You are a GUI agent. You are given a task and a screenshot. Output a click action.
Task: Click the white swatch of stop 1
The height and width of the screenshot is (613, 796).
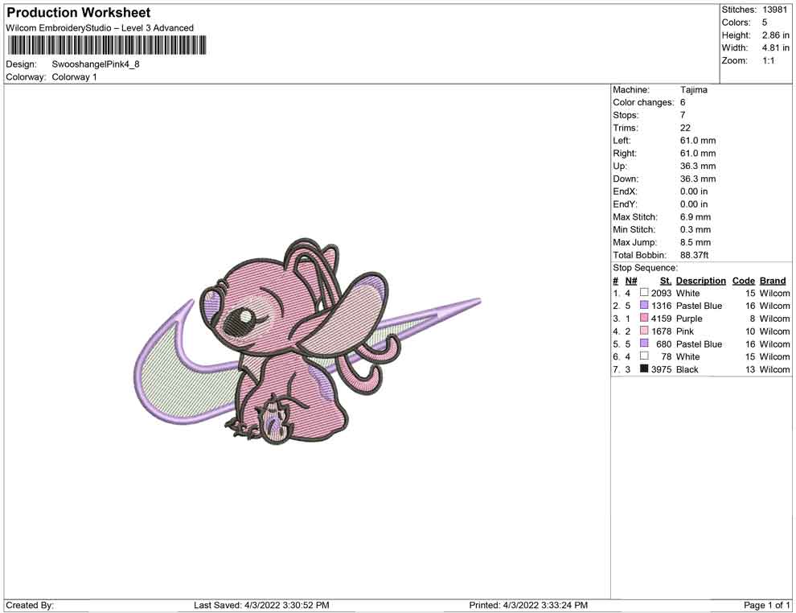click(x=644, y=293)
